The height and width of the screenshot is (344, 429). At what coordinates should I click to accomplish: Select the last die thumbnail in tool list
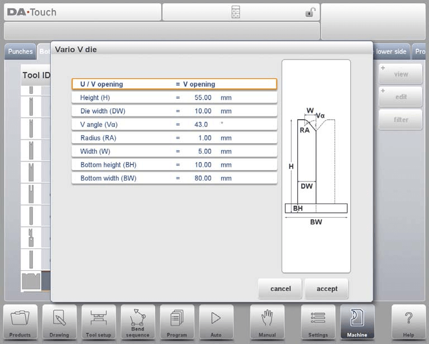[31, 281]
